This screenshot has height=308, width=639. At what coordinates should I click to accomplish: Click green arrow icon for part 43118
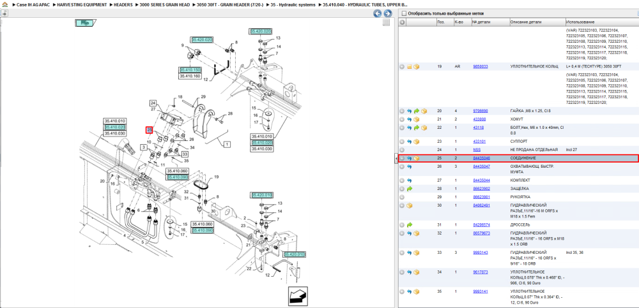(x=417, y=128)
